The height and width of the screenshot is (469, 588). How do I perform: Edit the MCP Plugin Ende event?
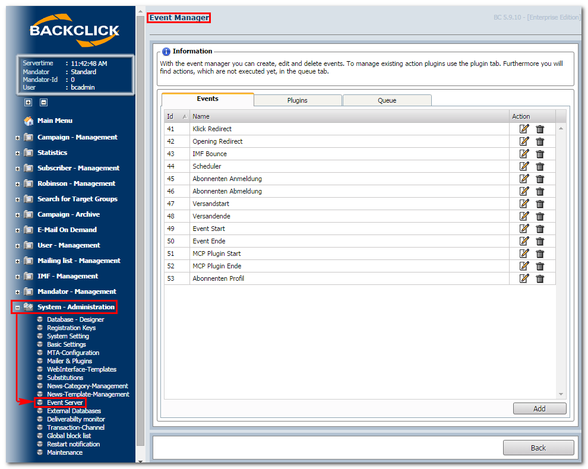[x=524, y=266]
